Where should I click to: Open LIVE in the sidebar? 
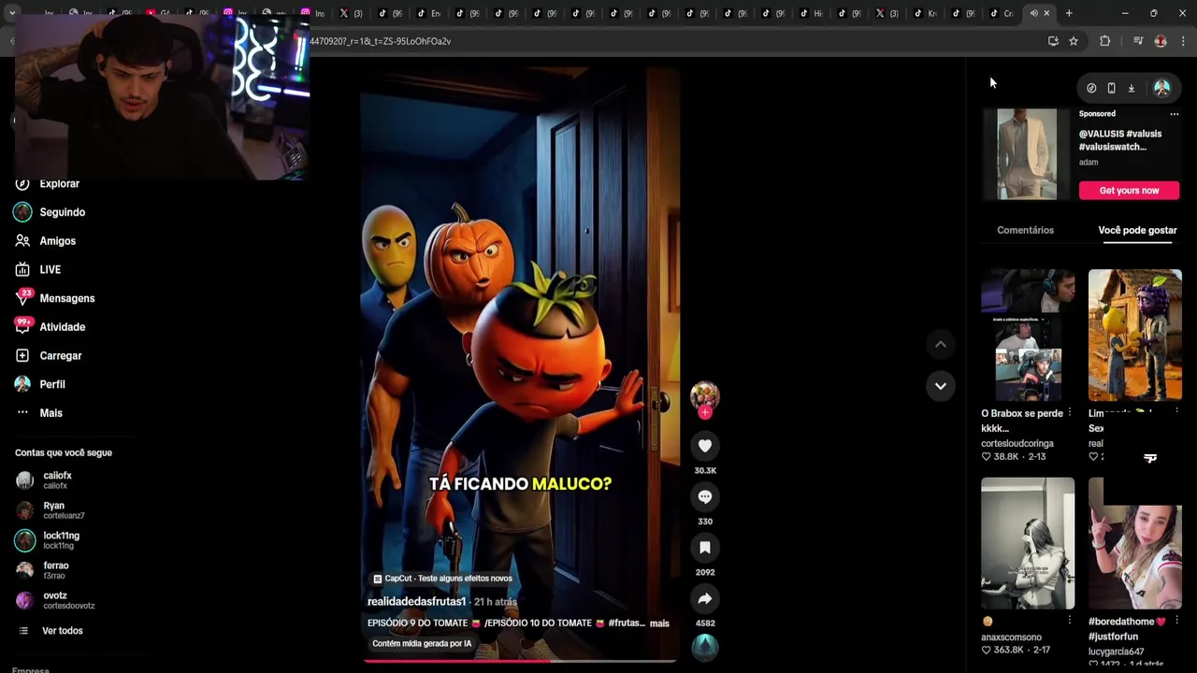(x=39, y=270)
